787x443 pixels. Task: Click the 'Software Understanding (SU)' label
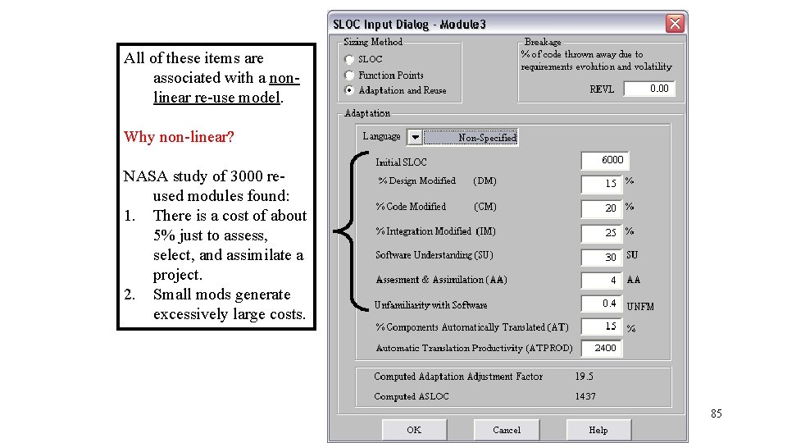(434, 255)
